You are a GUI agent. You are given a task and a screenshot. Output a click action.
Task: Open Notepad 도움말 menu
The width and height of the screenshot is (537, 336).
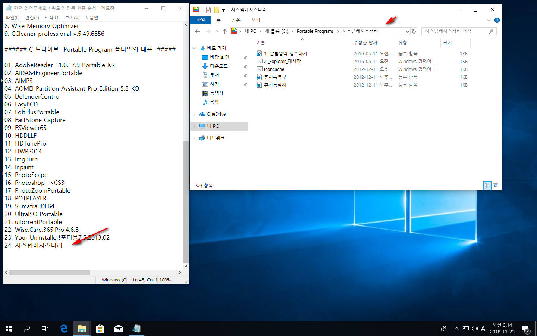(x=92, y=18)
